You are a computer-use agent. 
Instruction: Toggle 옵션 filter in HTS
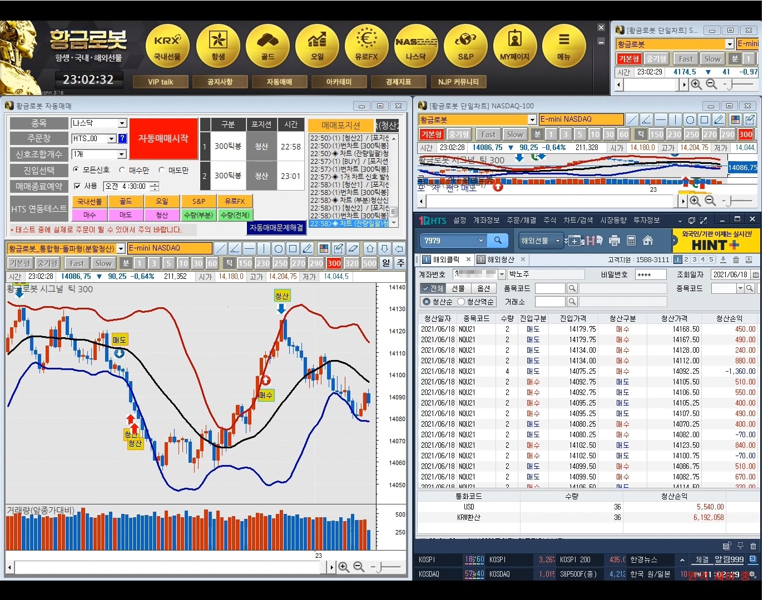[484, 288]
